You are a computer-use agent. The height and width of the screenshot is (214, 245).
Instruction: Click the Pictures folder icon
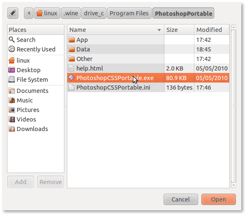coord(12,110)
